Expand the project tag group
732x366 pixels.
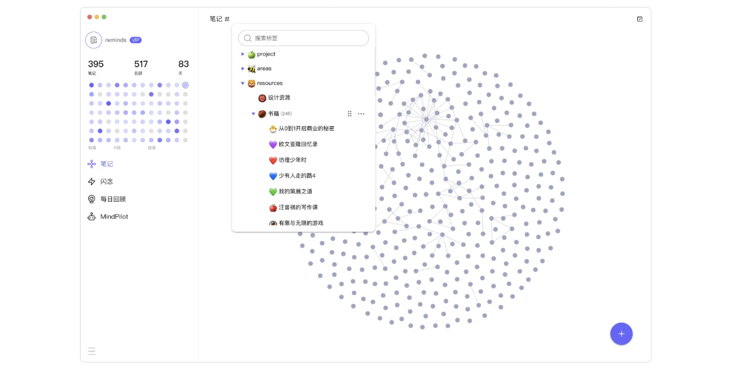243,54
